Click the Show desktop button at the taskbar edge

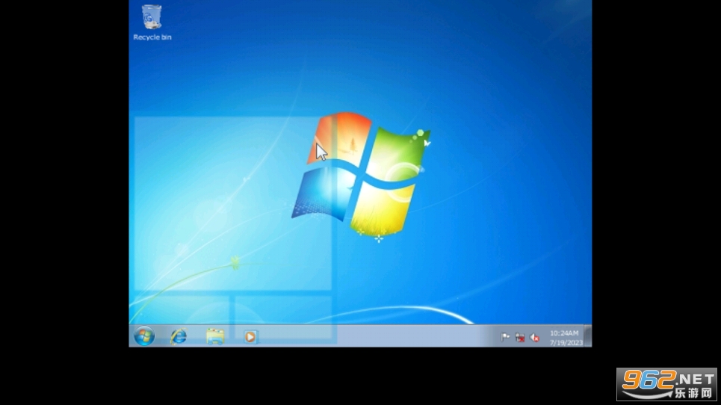[588, 336]
